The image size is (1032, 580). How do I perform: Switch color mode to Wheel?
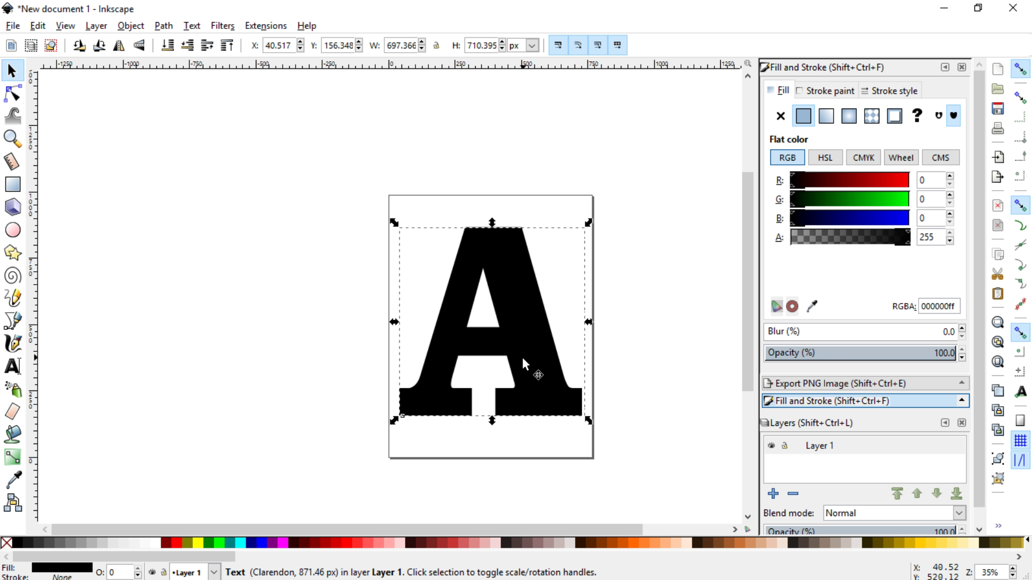click(901, 158)
